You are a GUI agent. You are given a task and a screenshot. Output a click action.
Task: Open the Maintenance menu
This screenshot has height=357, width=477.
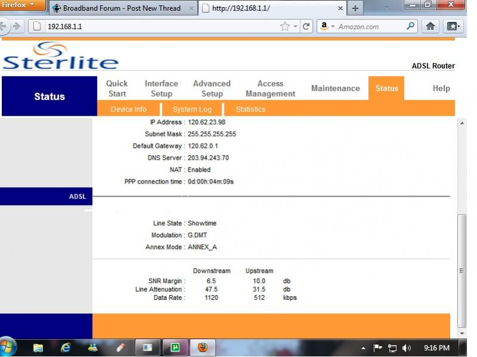[x=336, y=88]
